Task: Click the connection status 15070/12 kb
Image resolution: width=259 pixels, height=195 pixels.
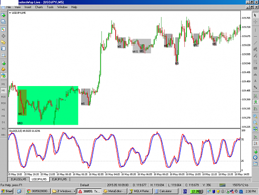Action: tap(240, 185)
